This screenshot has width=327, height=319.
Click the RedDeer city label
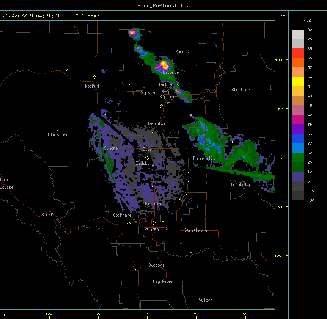click(167, 97)
